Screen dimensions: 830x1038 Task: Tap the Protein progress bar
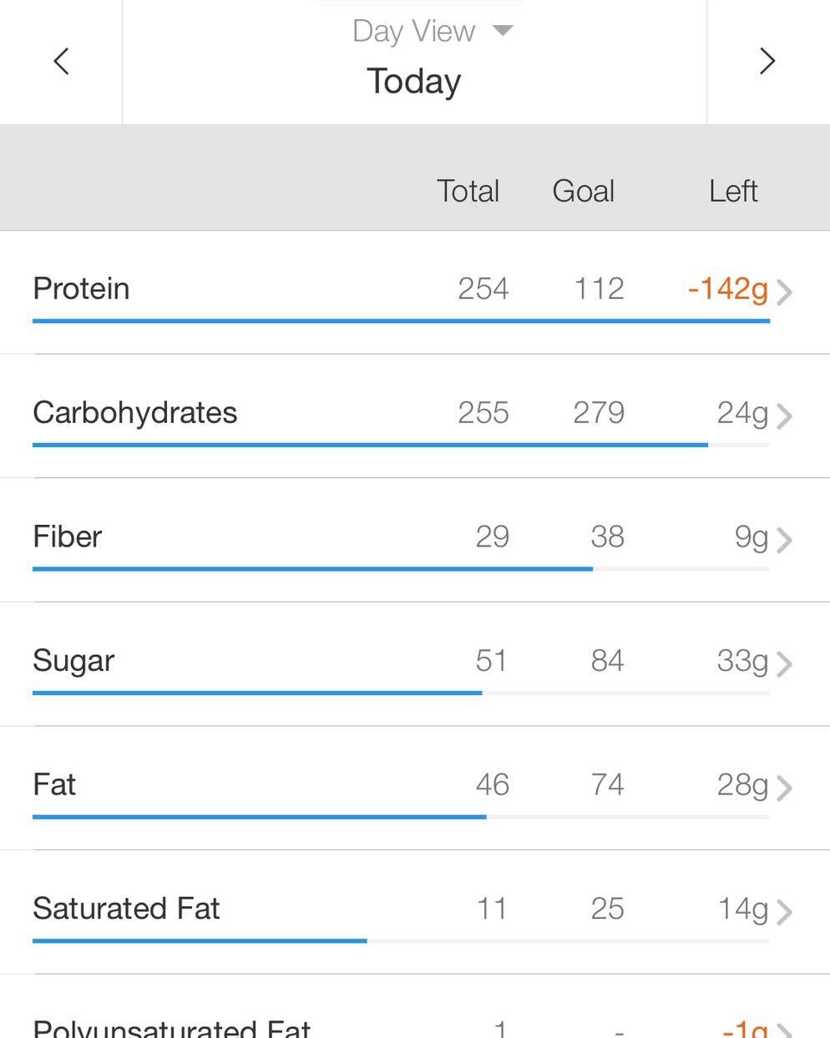click(x=401, y=320)
